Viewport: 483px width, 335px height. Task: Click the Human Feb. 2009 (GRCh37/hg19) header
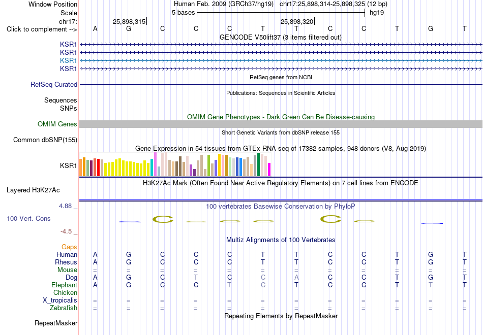pos(224,4)
